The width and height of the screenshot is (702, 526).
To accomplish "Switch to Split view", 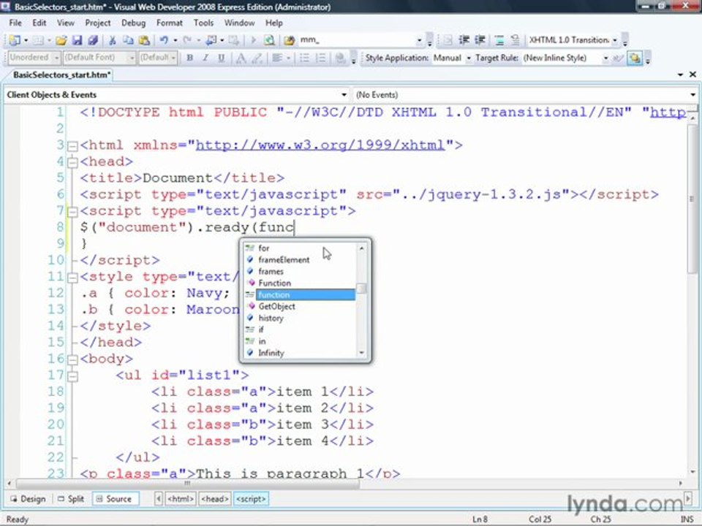I will click(71, 499).
